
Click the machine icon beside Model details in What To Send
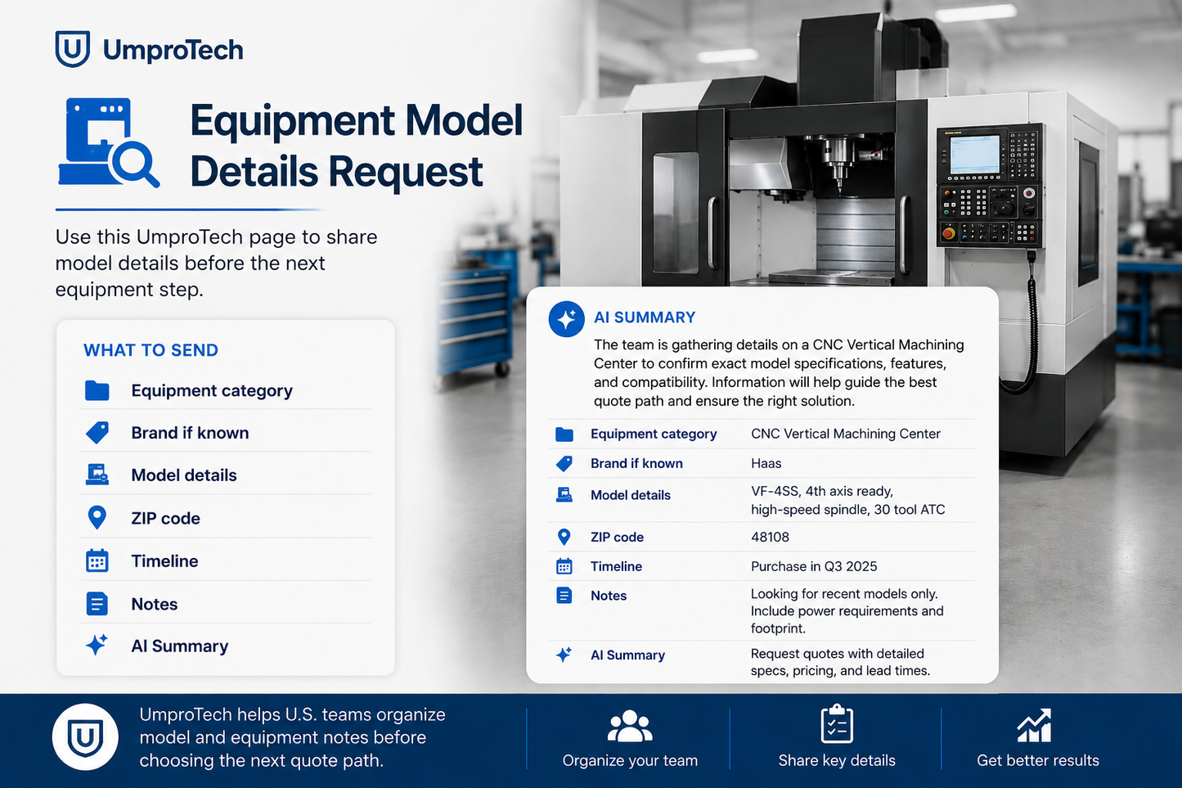pos(97,475)
